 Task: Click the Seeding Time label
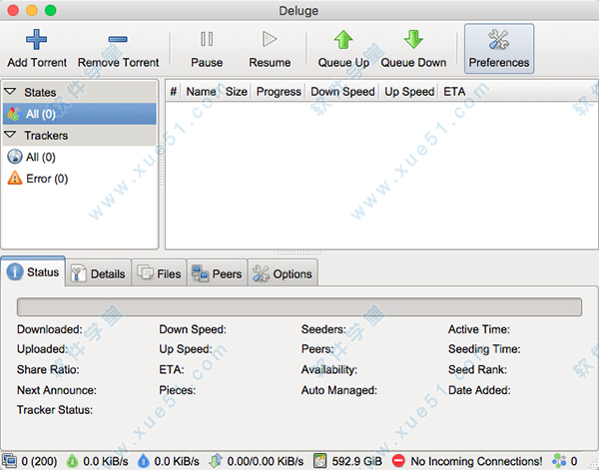tap(484, 349)
